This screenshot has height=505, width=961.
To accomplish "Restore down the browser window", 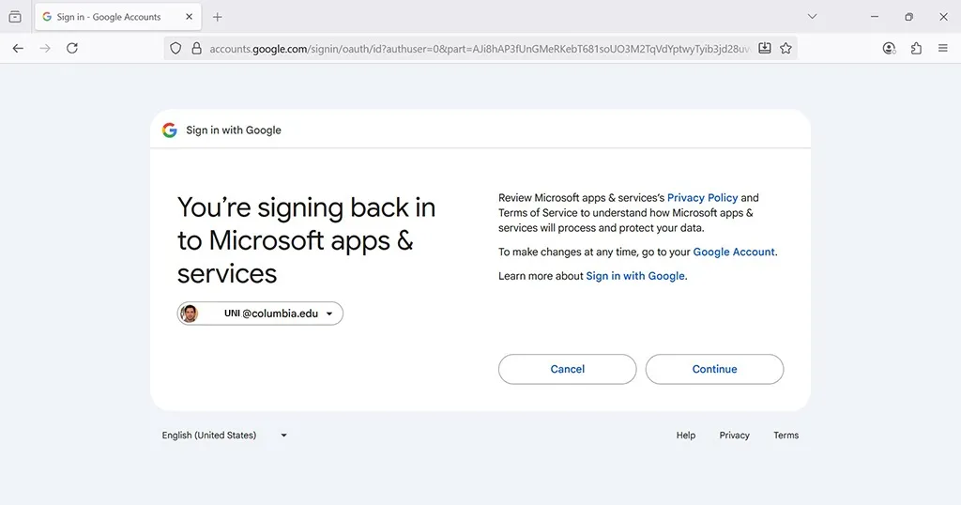I will click(x=908, y=17).
